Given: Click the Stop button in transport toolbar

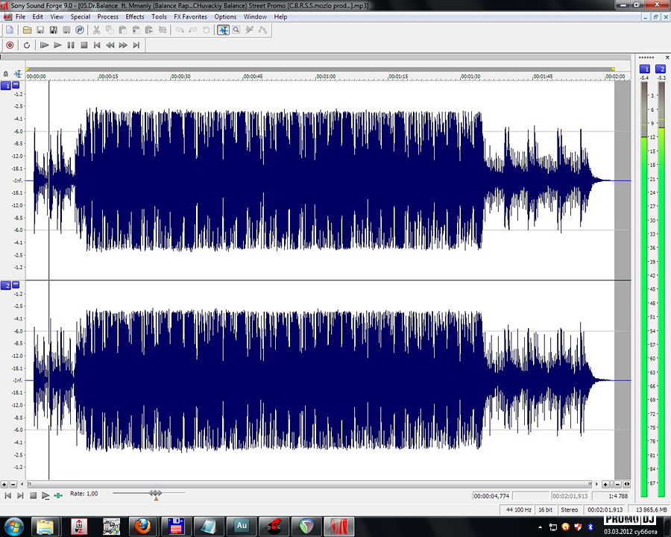Looking at the screenshot, I should pyautogui.click(x=84, y=45).
